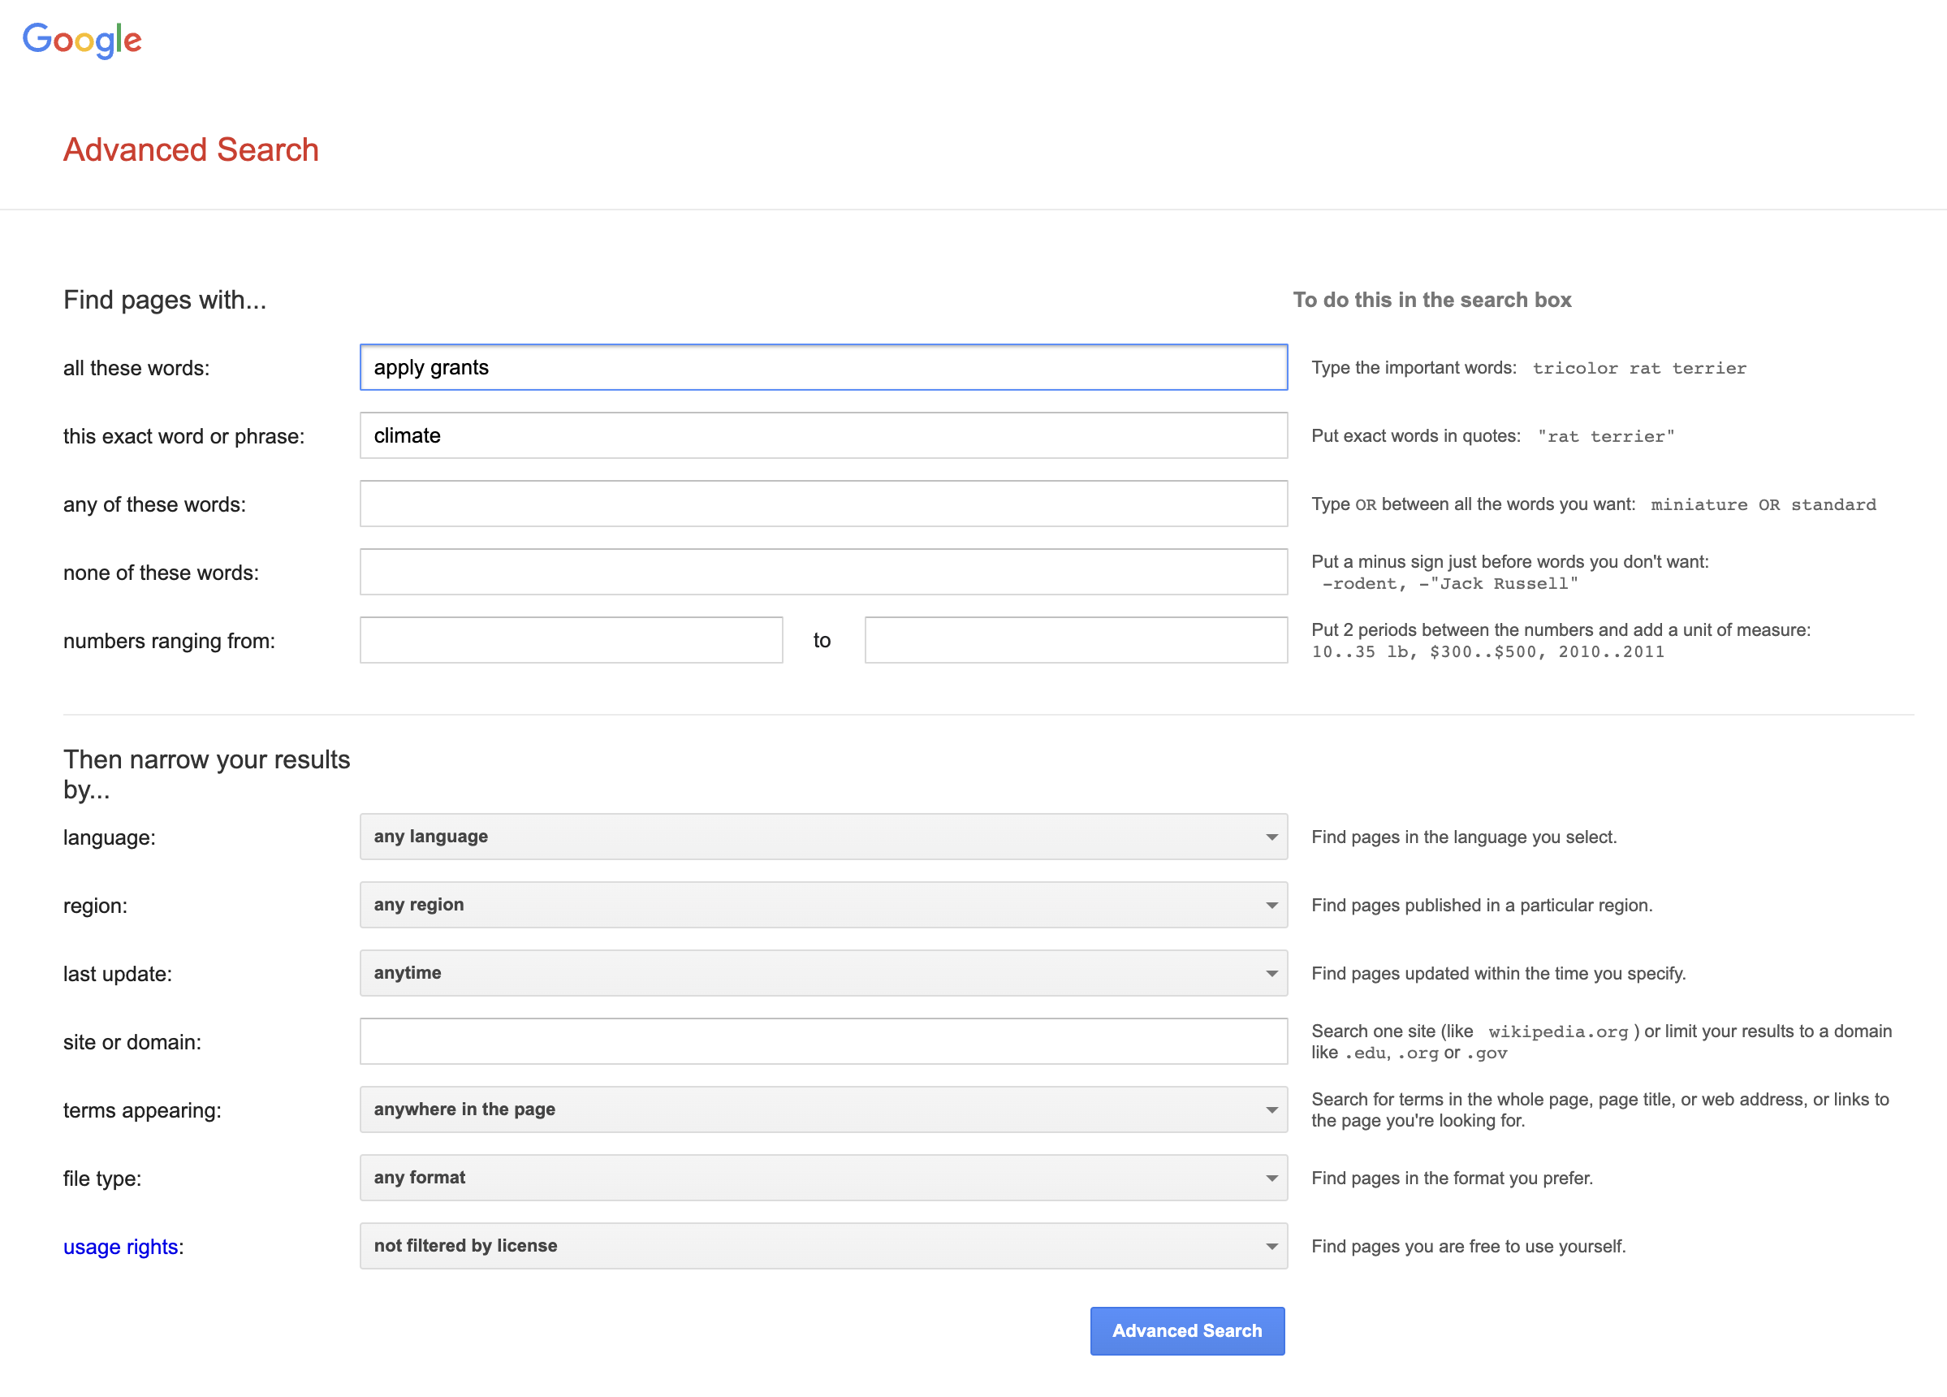The height and width of the screenshot is (1397, 1947).
Task: Follow the 'usage rights' link
Action: pos(120,1247)
